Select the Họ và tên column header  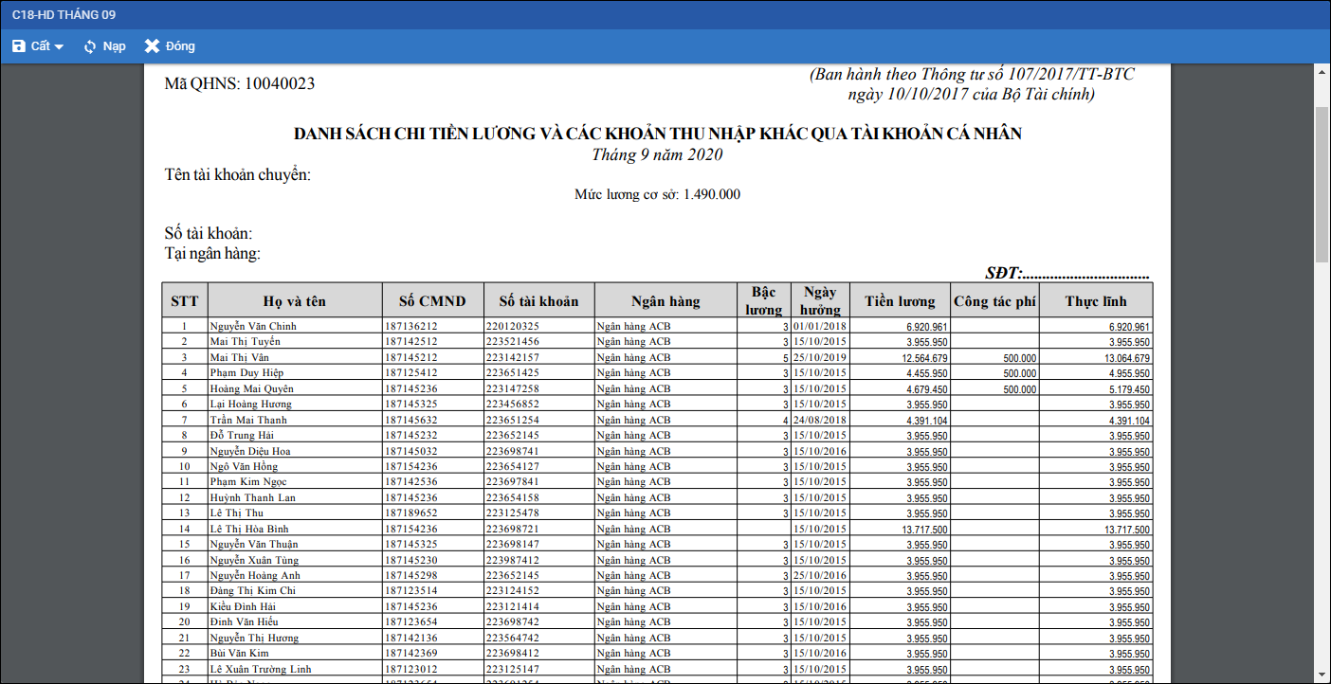pos(295,301)
